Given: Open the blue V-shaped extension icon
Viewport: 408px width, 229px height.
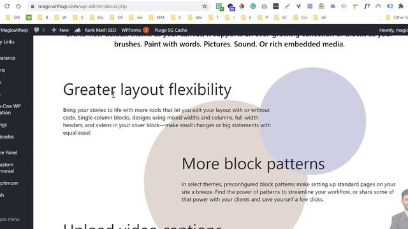Looking at the screenshot, I should coord(298,6).
